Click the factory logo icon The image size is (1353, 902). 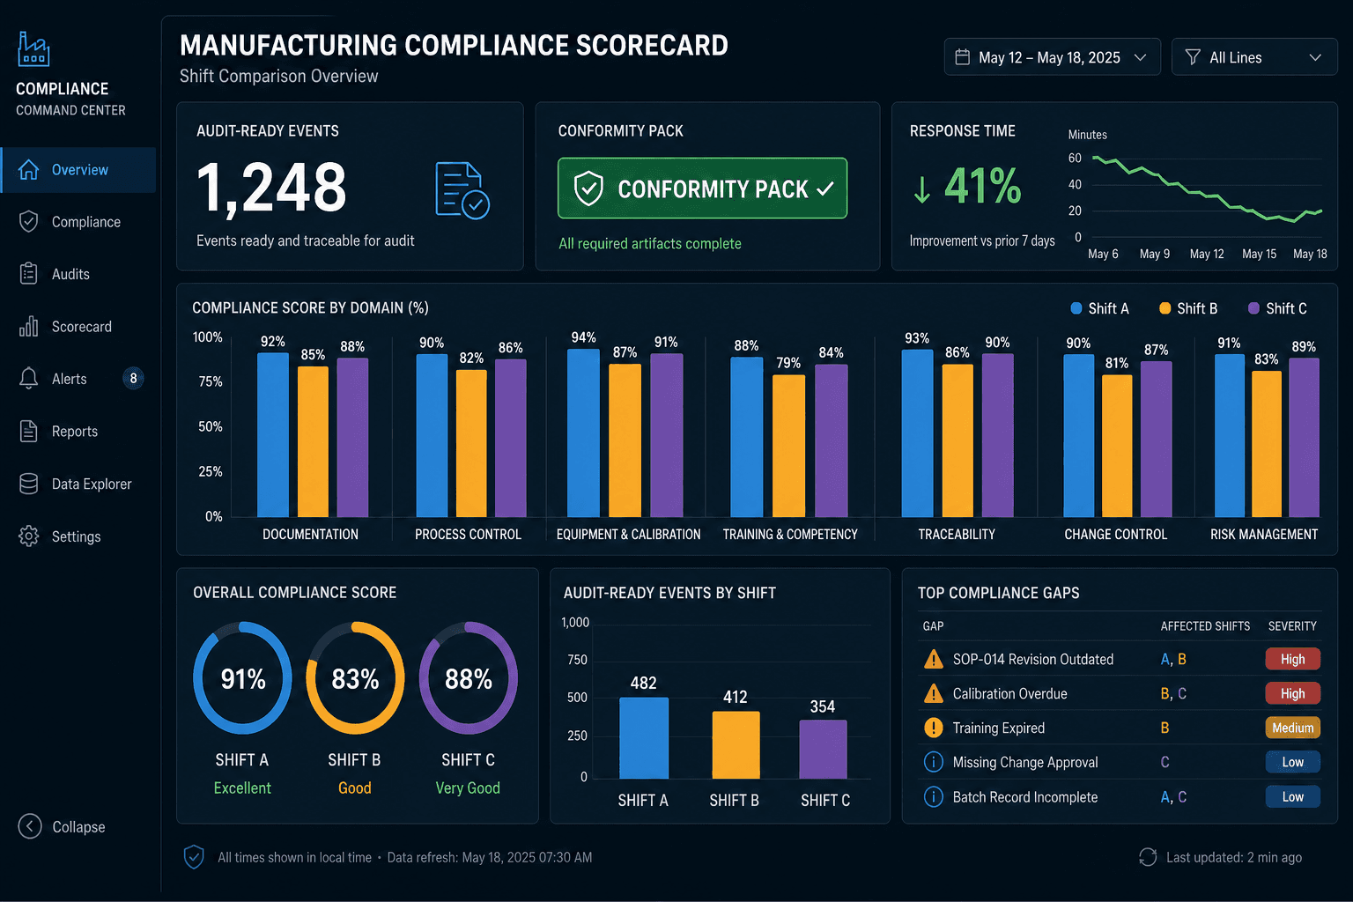coord(33,49)
